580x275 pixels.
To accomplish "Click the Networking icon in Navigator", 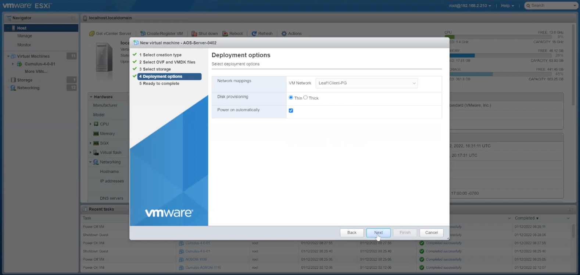I will [x=14, y=88].
